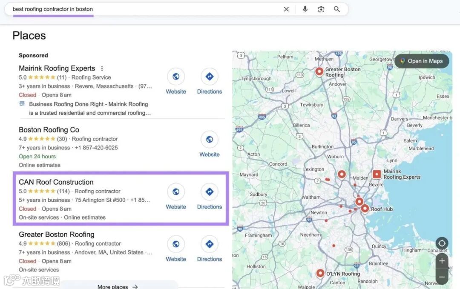Click the 'Andover, MA, United States' location text
Image resolution: width=460 pixels, height=289 pixels.
click(109, 252)
